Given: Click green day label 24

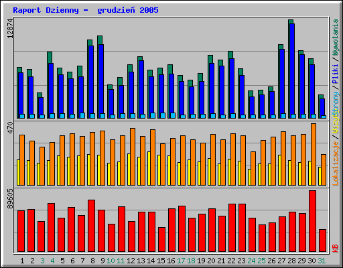Looking at the screenshot, I should tap(251, 261).
